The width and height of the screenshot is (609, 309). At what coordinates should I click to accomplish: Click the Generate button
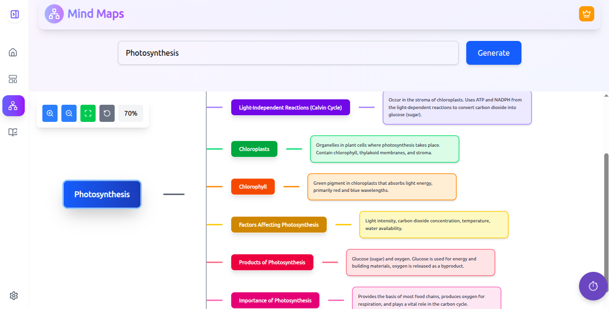point(494,53)
